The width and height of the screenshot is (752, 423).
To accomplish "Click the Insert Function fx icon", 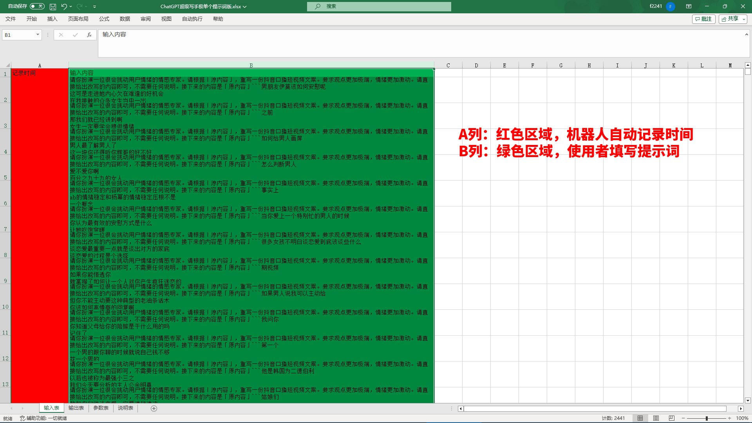I will (89, 35).
